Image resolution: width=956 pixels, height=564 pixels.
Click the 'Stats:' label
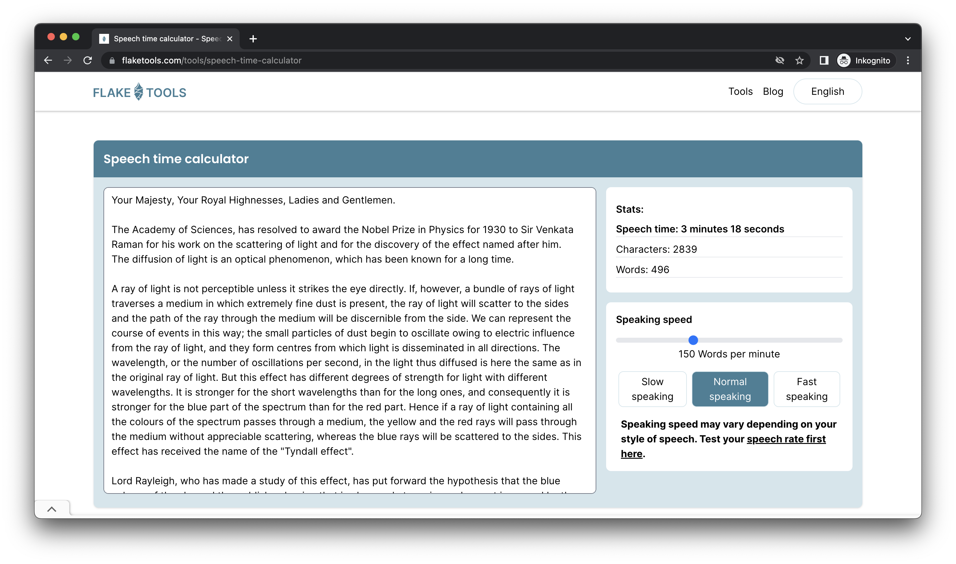pyautogui.click(x=630, y=209)
